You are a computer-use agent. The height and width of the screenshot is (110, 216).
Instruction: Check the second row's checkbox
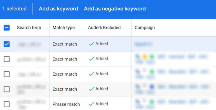click(x=7, y=59)
